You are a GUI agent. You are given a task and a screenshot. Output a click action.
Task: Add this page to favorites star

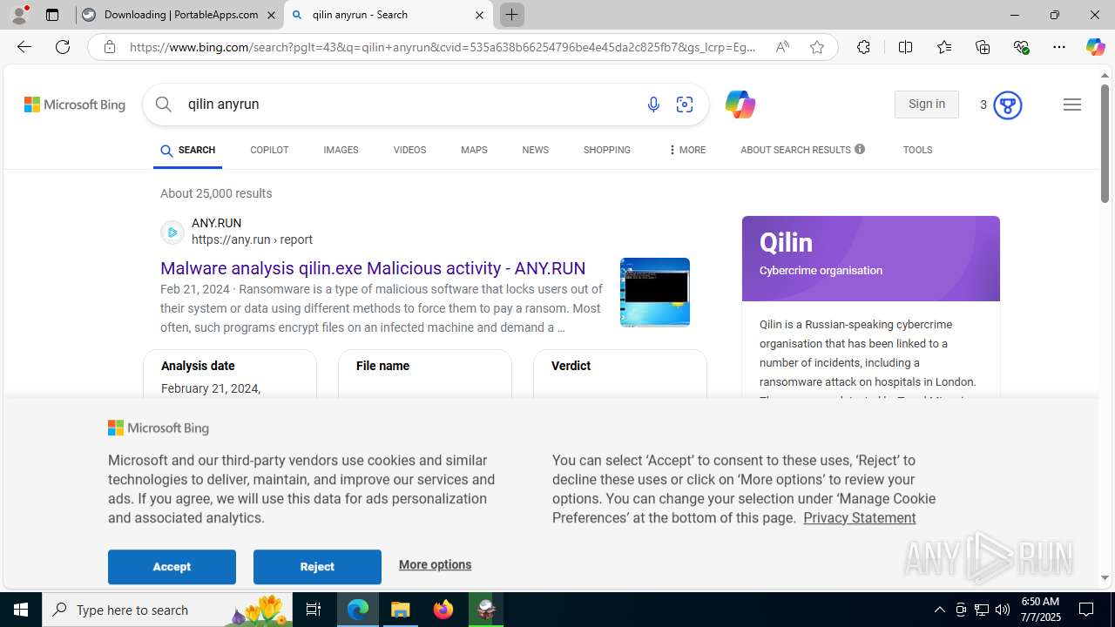pos(817,47)
